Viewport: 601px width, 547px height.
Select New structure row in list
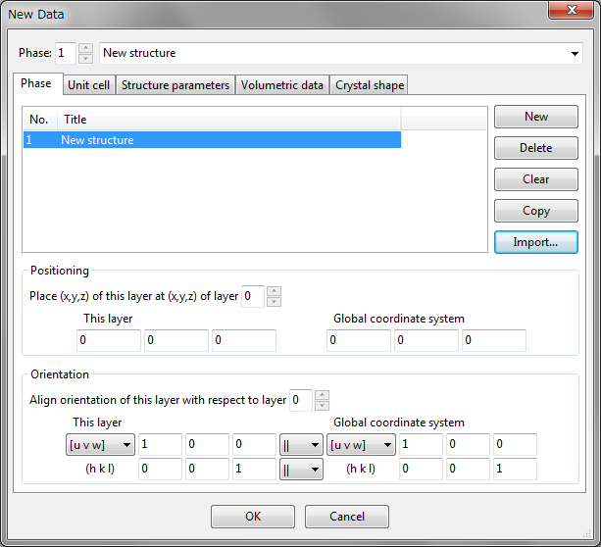[211, 140]
